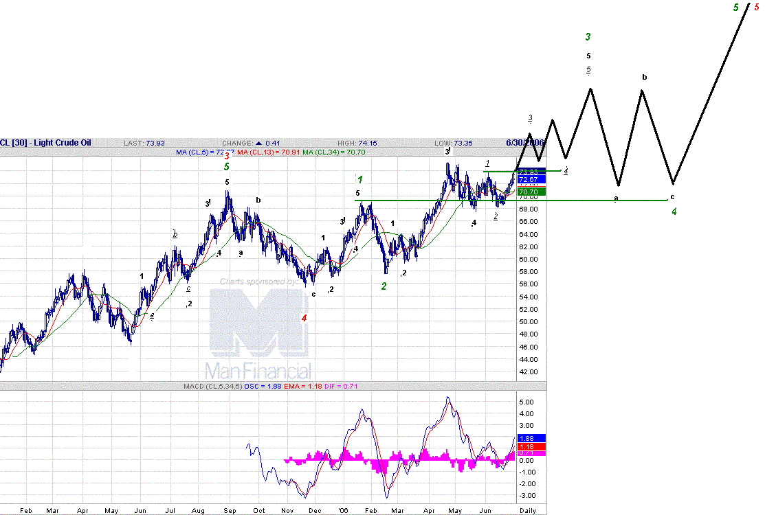
Task: Click the red 'MA (CL,13) = 70.91' legend
Action: [269, 152]
